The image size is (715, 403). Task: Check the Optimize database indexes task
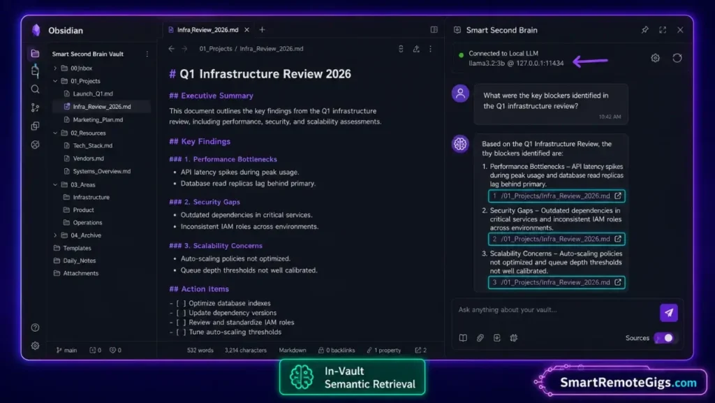[181, 303]
